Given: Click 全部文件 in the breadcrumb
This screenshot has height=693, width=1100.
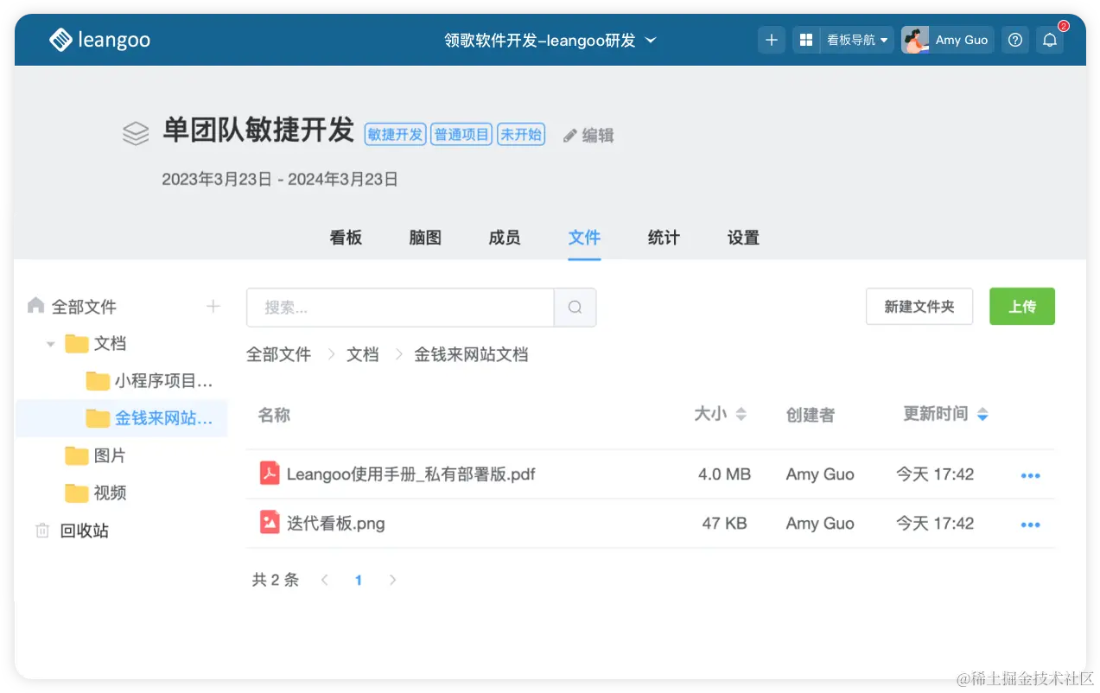Looking at the screenshot, I should coord(278,354).
